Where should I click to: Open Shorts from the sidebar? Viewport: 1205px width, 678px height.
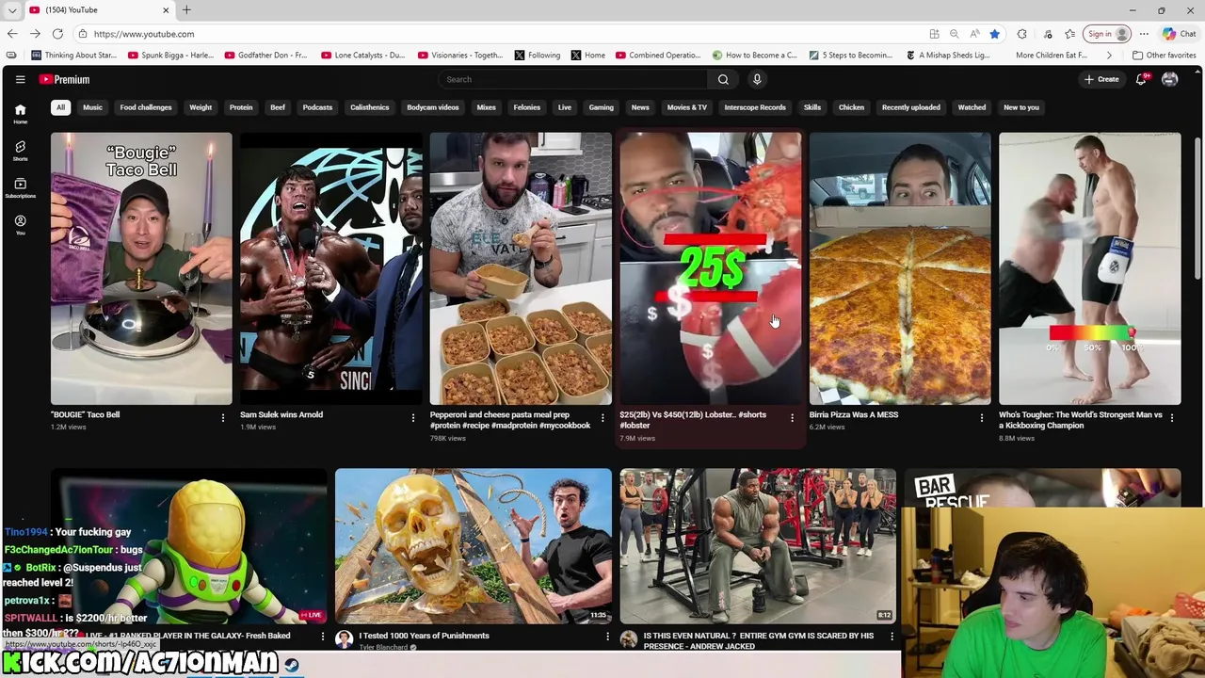pyautogui.click(x=20, y=151)
